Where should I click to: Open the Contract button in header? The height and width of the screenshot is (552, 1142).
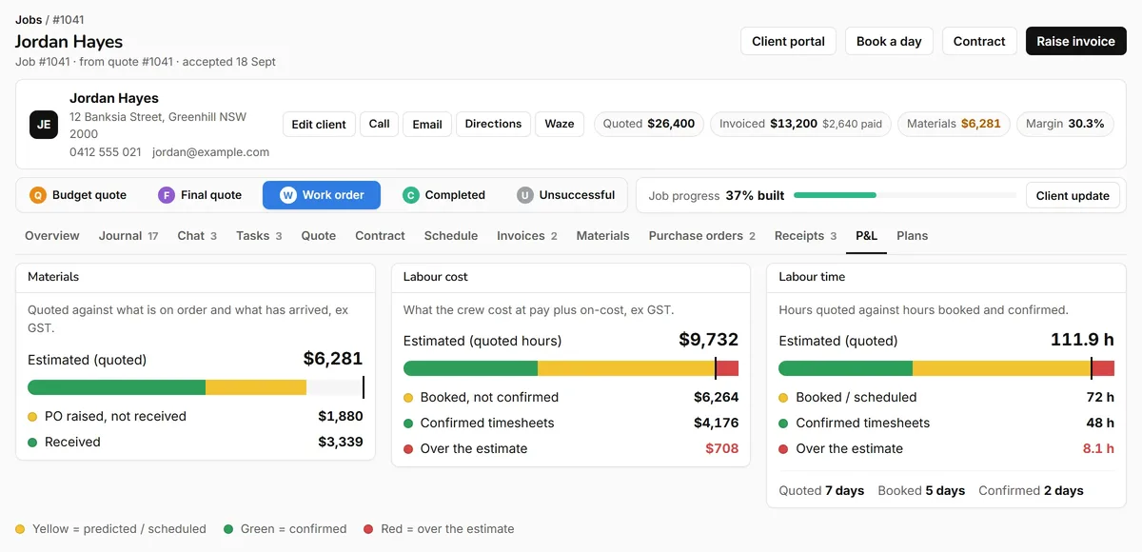[x=979, y=41]
